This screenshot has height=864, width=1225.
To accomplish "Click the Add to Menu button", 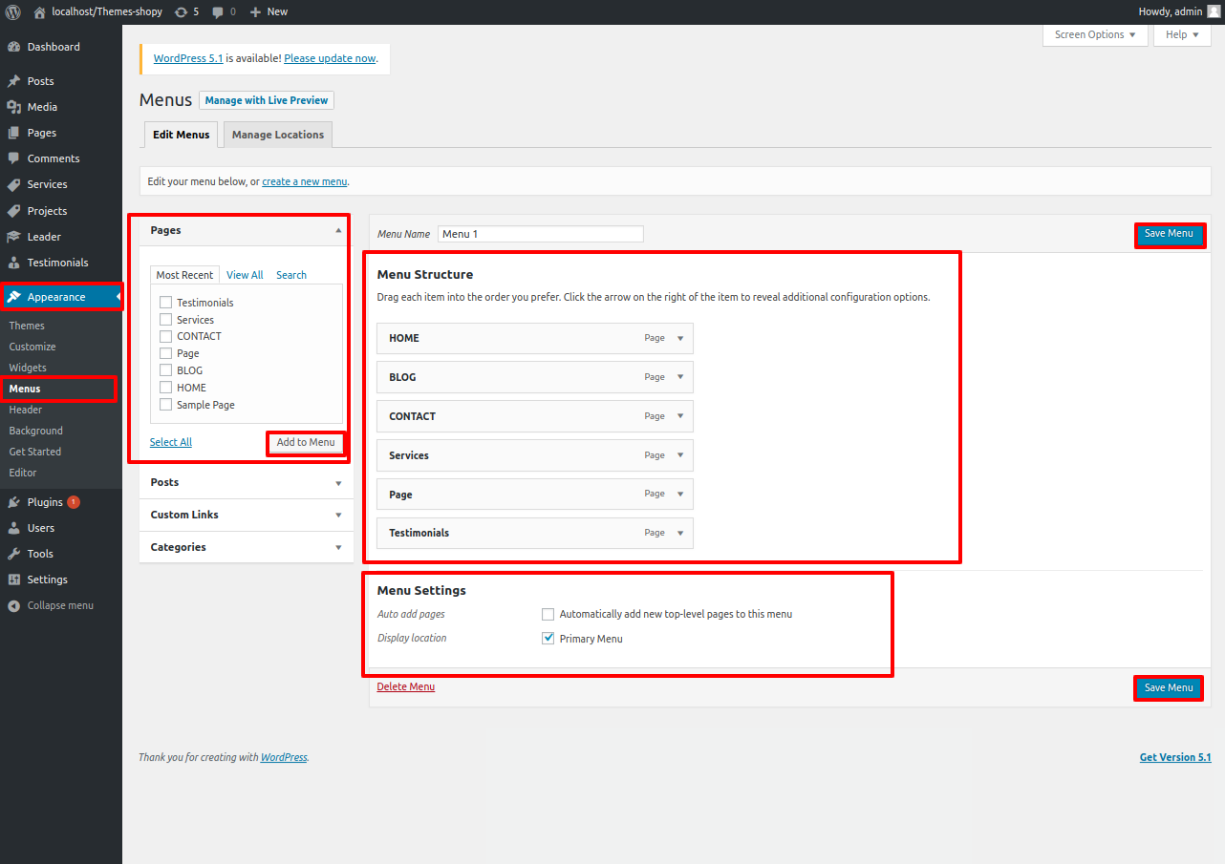I will click(x=306, y=442).
